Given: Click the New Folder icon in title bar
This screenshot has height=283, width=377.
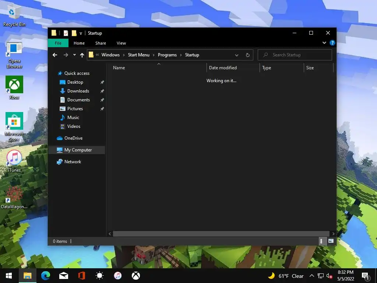Looking at the screenshot, I should (74, 33).
